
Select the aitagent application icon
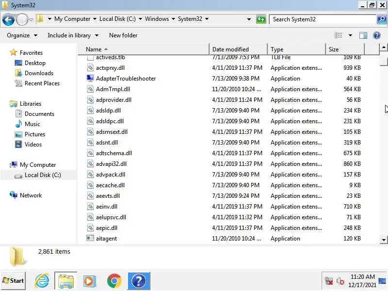[x=90, y=238]
